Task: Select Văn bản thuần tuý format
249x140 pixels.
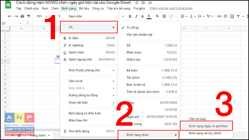Action: pyautogui.click(x=149, y=35)
